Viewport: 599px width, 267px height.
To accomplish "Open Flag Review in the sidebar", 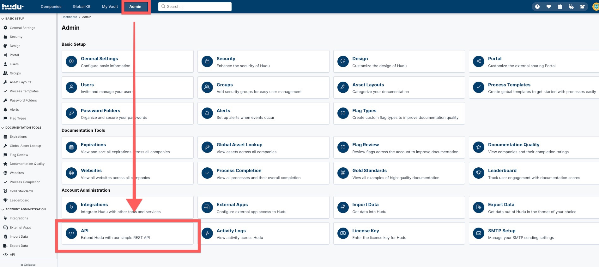I will click(x=19, y=155).
